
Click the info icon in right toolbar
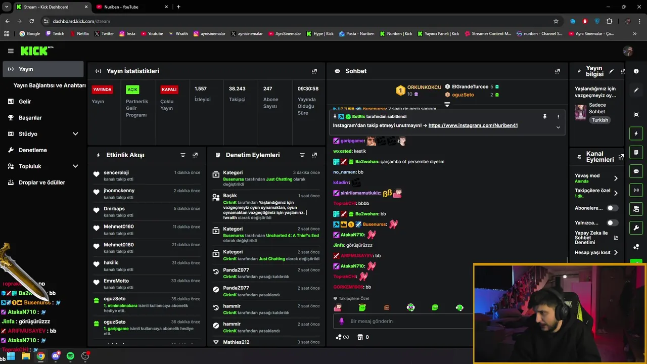[x=636, y=71]
